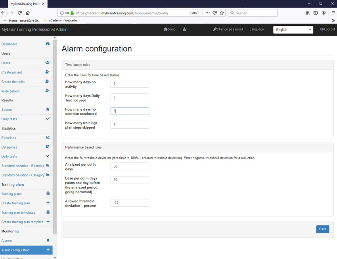The height and width of the screenshot is (259, 337).
Task: Click the bell icon beside Alarms
Action: [48, 240]
